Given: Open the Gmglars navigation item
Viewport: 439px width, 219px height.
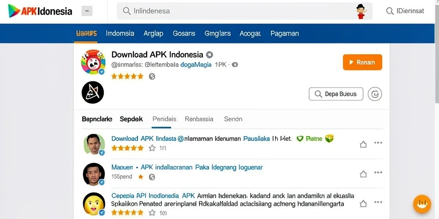Looking at the screenshot, I should pos(217,33).
